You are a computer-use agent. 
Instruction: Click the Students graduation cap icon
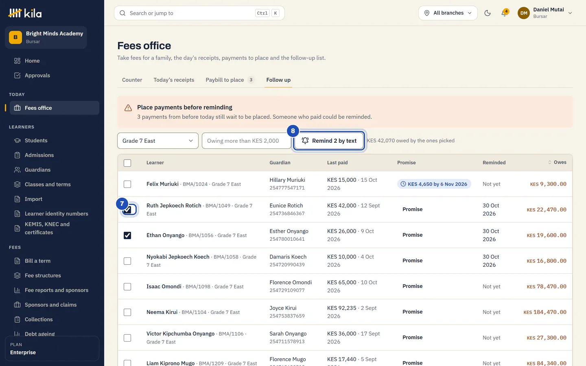pyautogui.click(x=17, y=140)
